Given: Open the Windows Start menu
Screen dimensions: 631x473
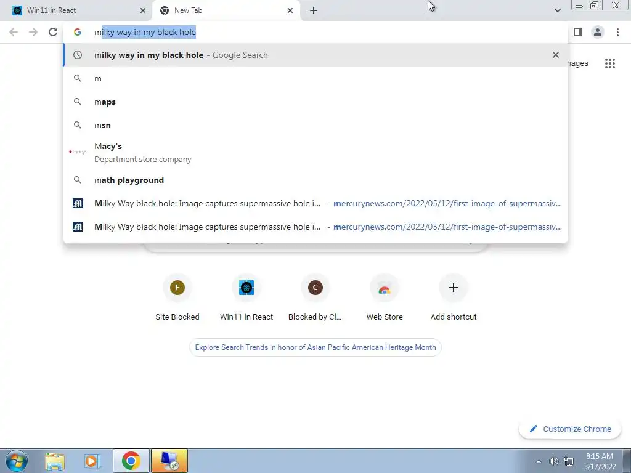Looking at the screenshot, I should pyautogui.click(x=16, y=461).
